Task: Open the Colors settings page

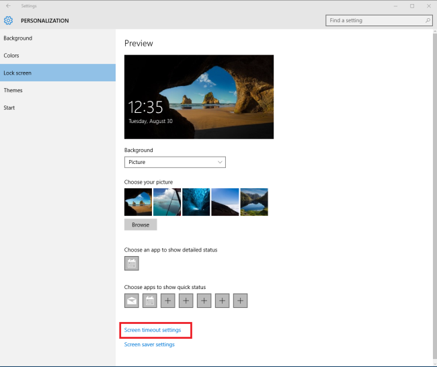Action: point(58,56)
